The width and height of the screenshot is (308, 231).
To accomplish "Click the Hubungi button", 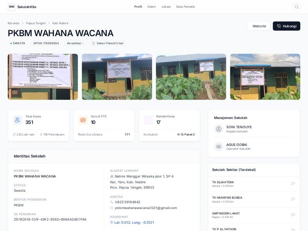I will coord(286,26).
